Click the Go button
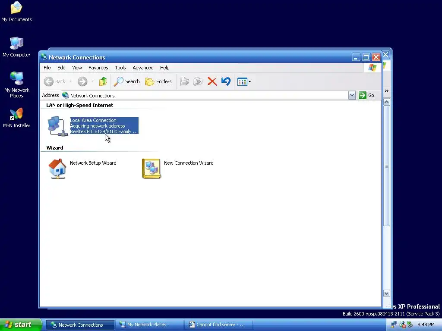Image resolution: width=442 pixels, height=331 pixels. [366, 95]
